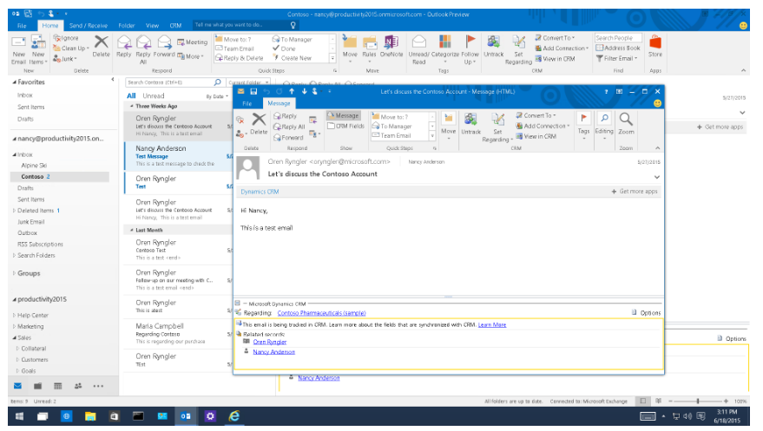The width and height of the screenshot is (763, 431).
Task: Toggle CRM Fields view in Show group
Action: click(x=345, y=126)
